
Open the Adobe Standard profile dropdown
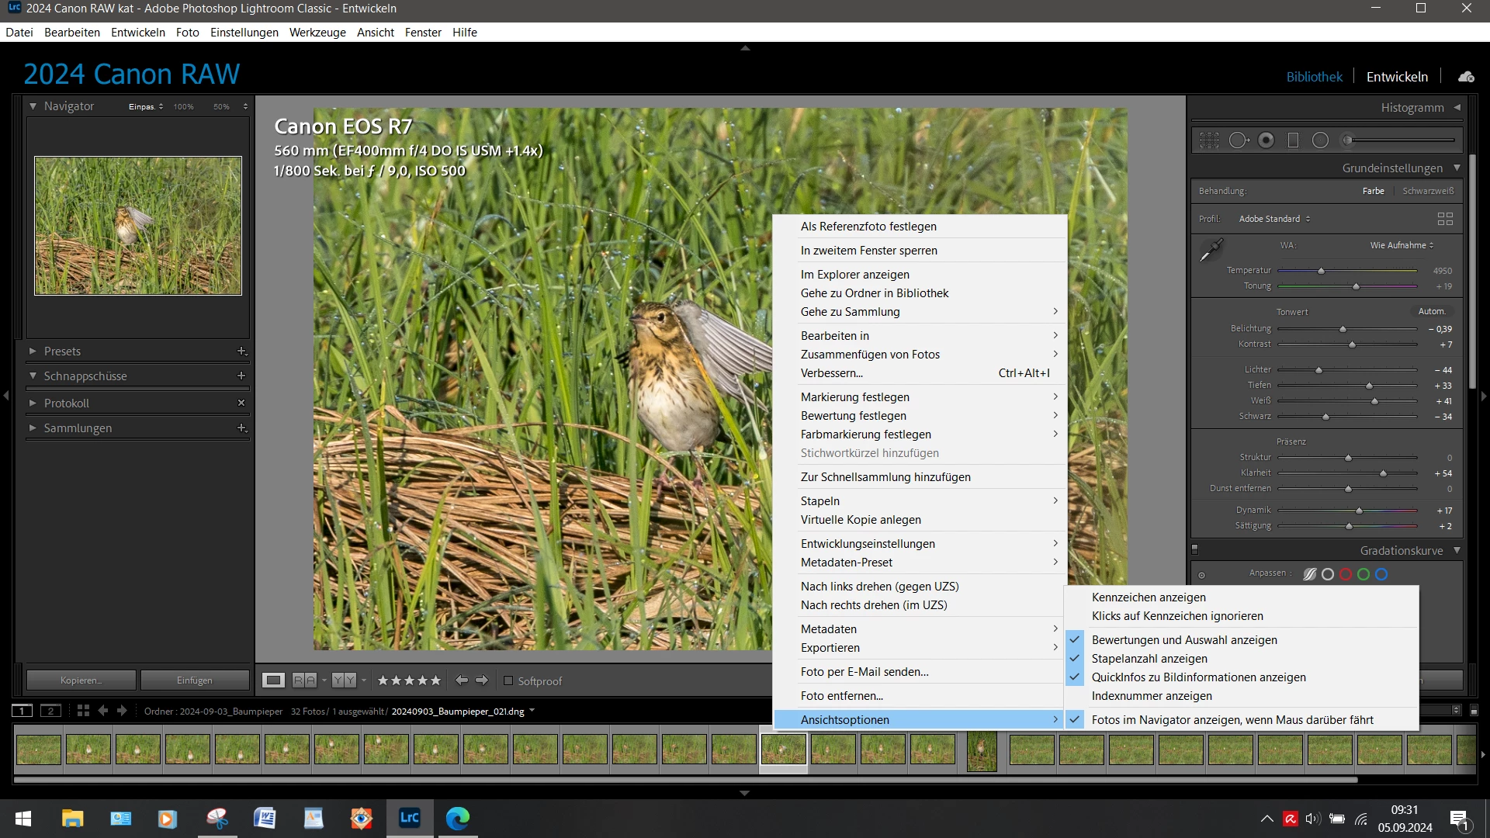coord(1273,219)
